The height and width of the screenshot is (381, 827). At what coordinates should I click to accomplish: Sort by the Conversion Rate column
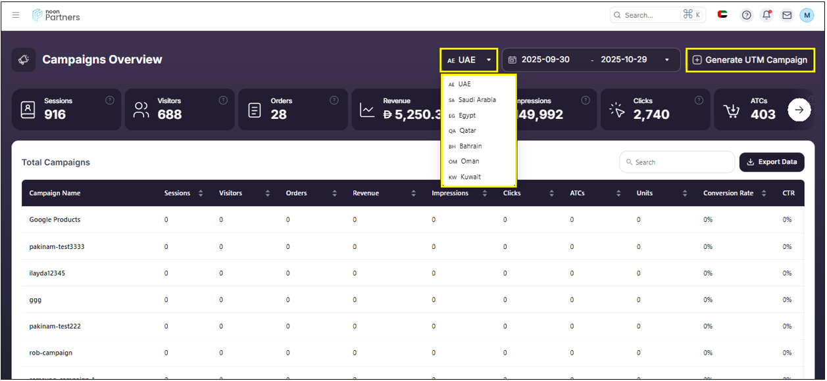click(x=764, y=193)
